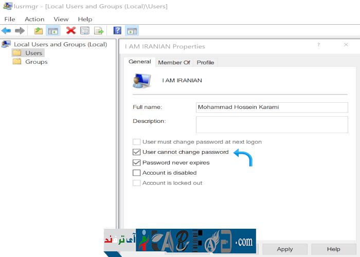Click the Back arrow toolbar icon
The height and width of the screenshot is (257, 360).
pyautogui.click(x=7, y=31)
